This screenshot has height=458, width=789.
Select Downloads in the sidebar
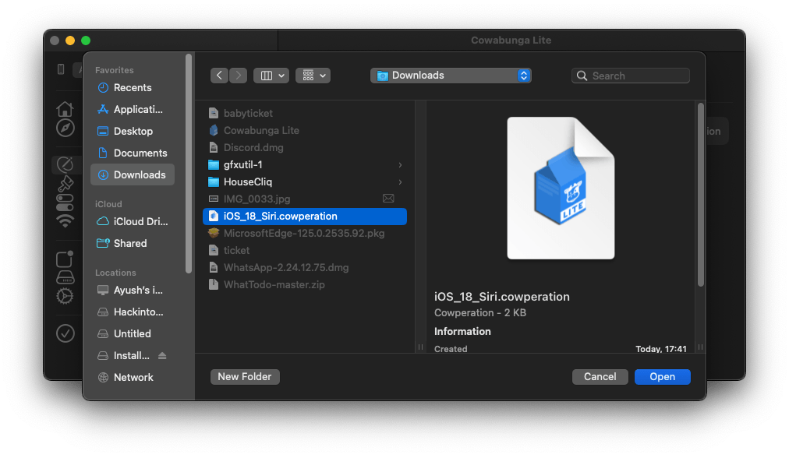pyautogui.click(x=133, y=174)
